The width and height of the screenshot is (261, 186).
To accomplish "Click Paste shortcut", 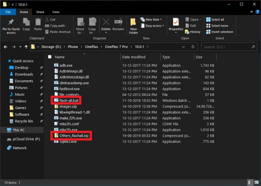I will point(58,32).
